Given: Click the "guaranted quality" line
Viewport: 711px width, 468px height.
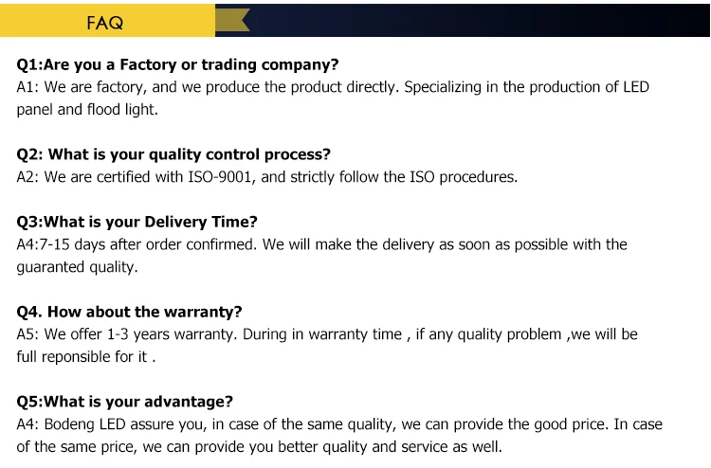Looking at the screenshot, I should [x=77, y=267].
